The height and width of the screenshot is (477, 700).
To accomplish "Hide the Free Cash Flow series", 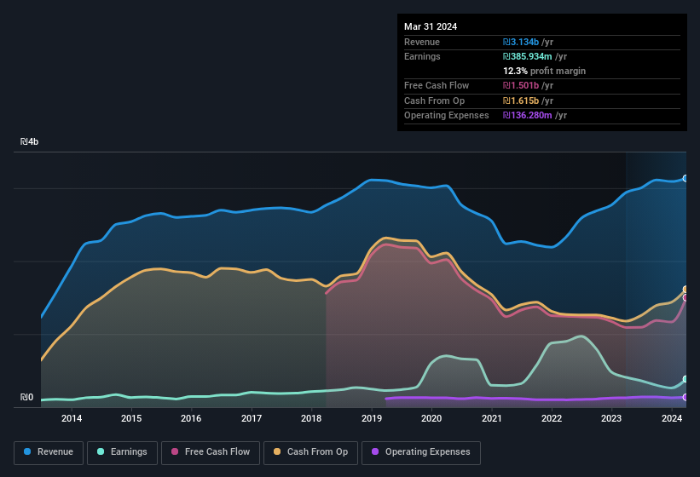I will [x=211, y=451].
